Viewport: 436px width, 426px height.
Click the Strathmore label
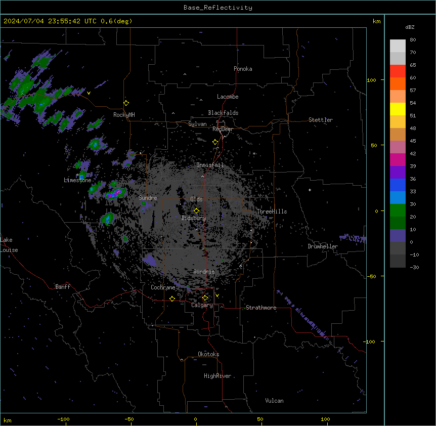261,308
